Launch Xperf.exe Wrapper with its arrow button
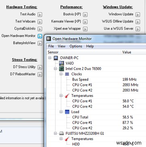Screen dimensions: 146x147 click(85, 29)
